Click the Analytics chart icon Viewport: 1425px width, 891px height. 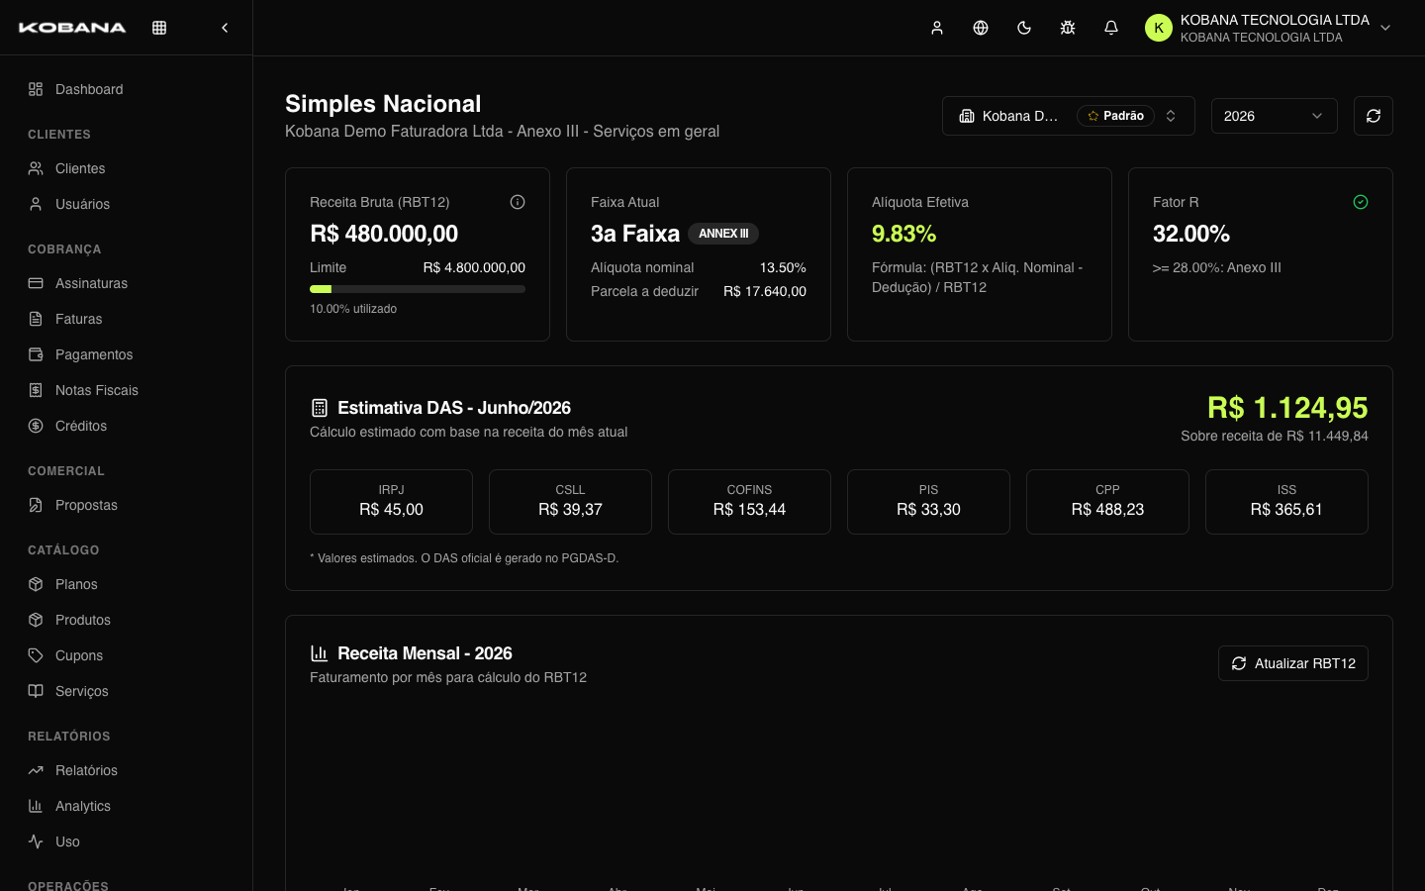pos(36,806)
